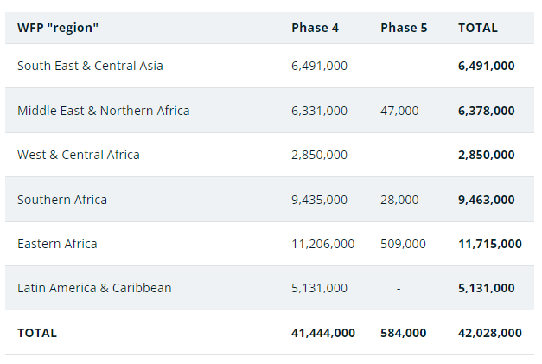Click the Eastern Africa row label
This screenshot has height=364, width=542.
tap(57, 244)
